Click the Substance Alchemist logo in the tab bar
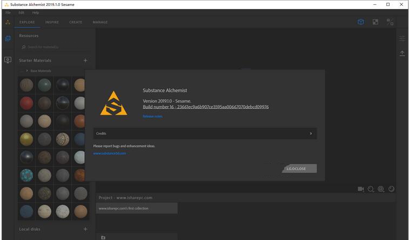The width and height of the screenshot is (409, 240). click(8, 22)
